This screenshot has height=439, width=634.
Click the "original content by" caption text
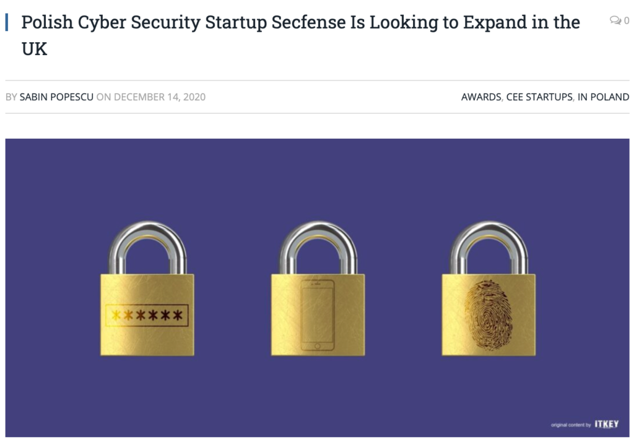coord(571,425)
